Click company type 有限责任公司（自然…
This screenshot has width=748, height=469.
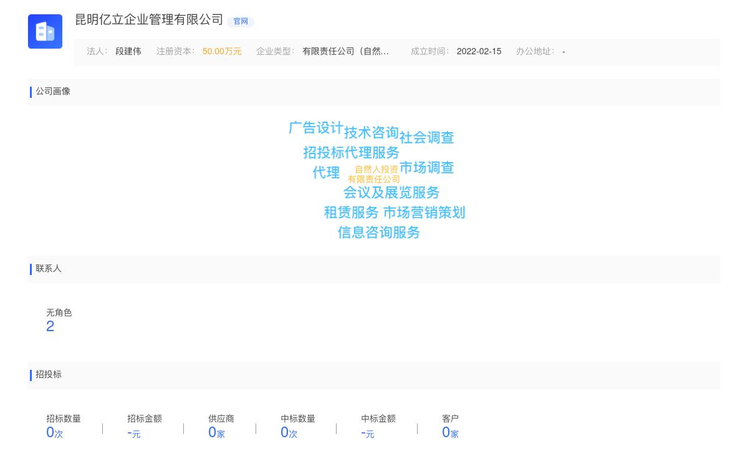pyautogui.click(x=345, y=52)
